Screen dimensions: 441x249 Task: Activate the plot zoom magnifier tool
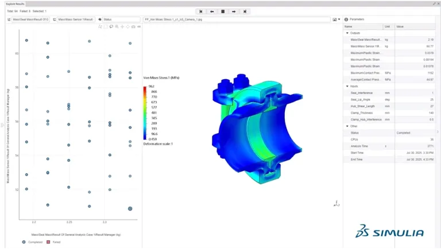tap(117, 27)
